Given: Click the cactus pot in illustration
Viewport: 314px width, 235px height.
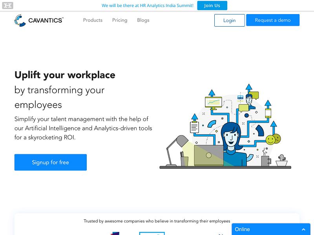Looking at the screenshot, I should tap(282, 160).
